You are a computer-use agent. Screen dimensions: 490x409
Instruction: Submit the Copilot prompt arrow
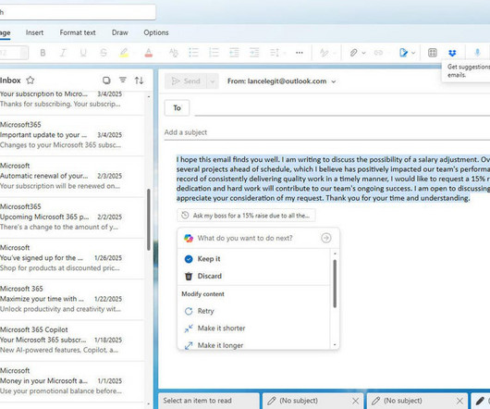point(326,238)
